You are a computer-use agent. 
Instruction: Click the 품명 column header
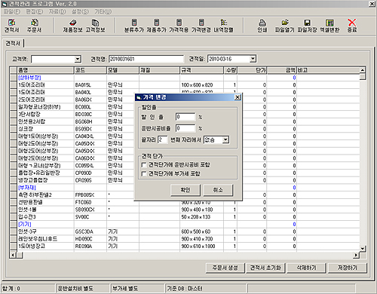[45, 70]
